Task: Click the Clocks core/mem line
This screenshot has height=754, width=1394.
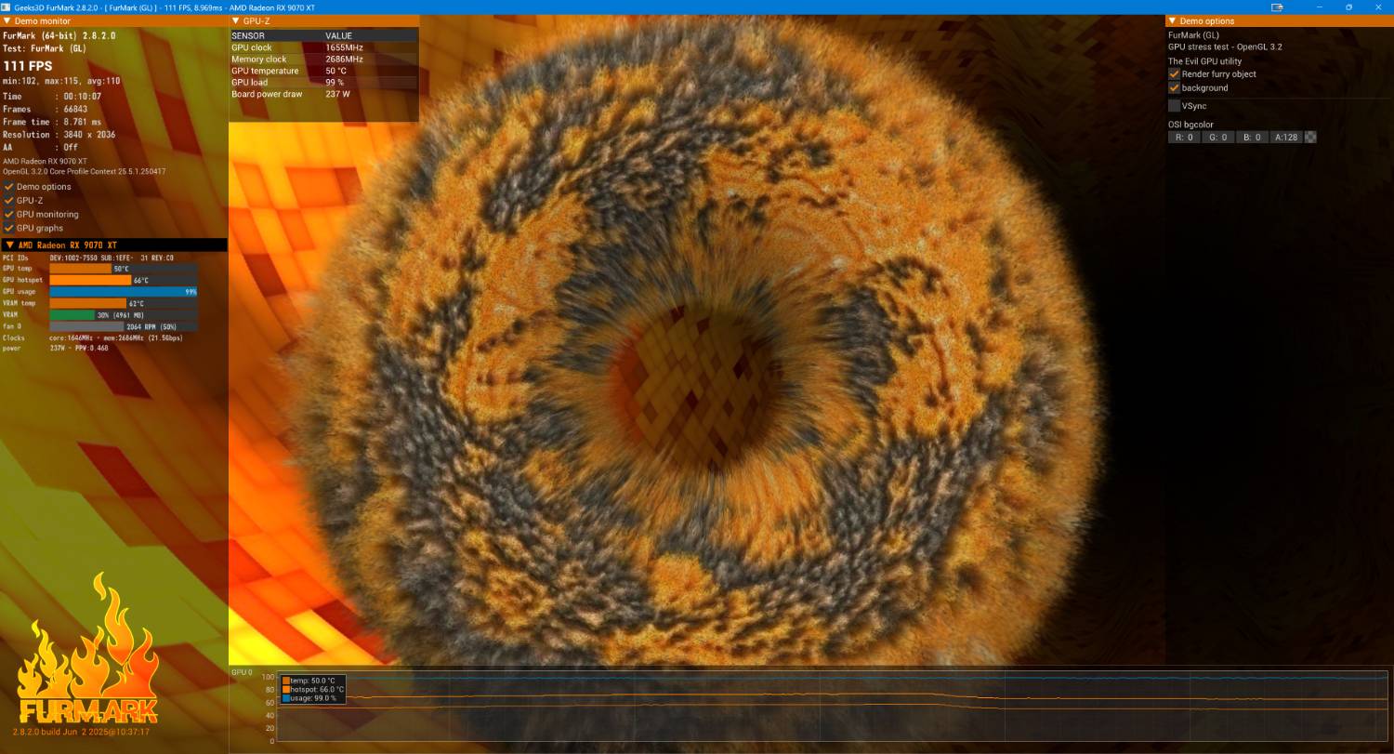Action: 92,337
